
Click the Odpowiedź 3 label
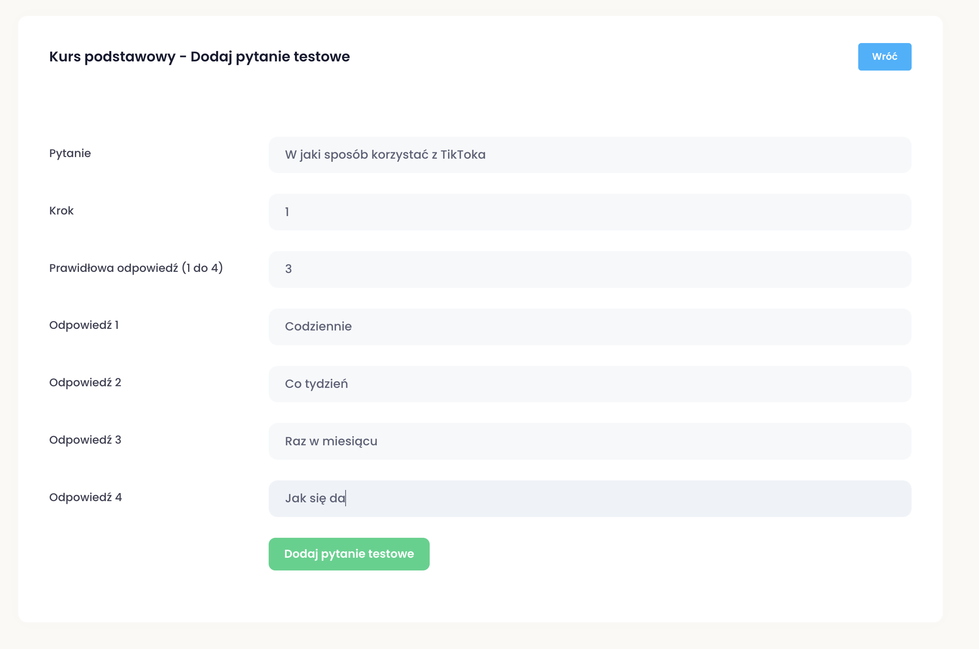(x=85, y=440)
